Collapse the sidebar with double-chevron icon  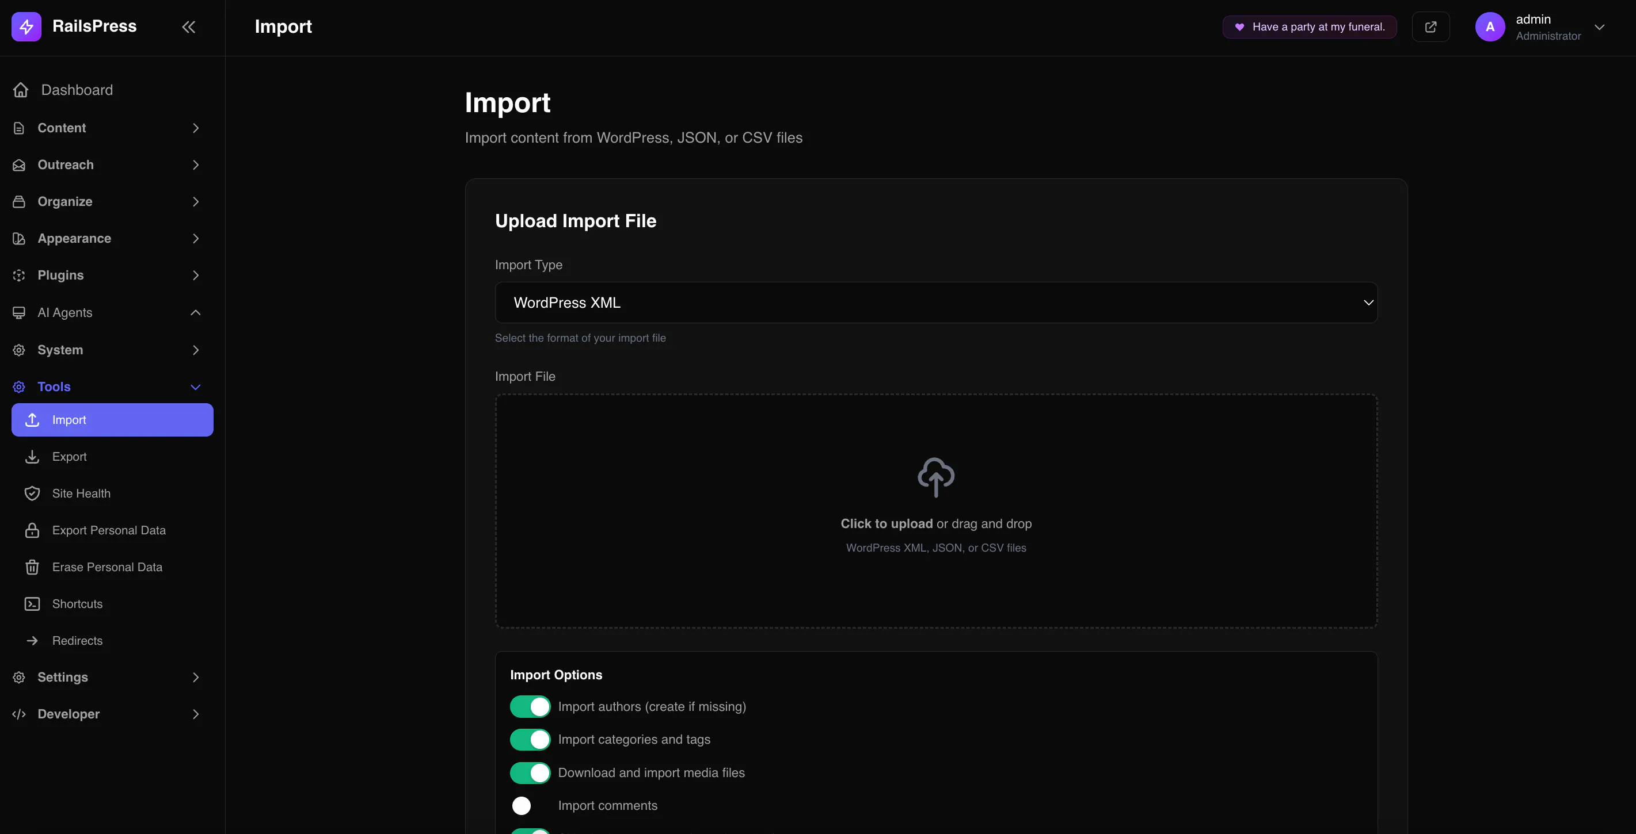tap(189, 26)
